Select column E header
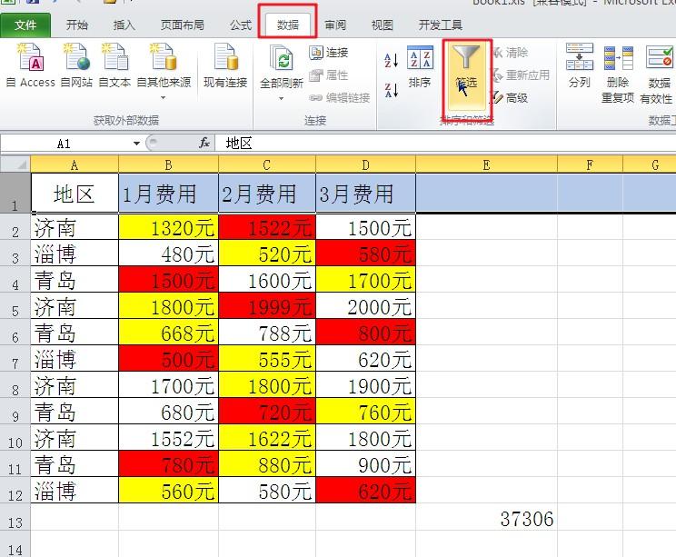The width and height of the screenshot is (676, 557). [486, 164]
